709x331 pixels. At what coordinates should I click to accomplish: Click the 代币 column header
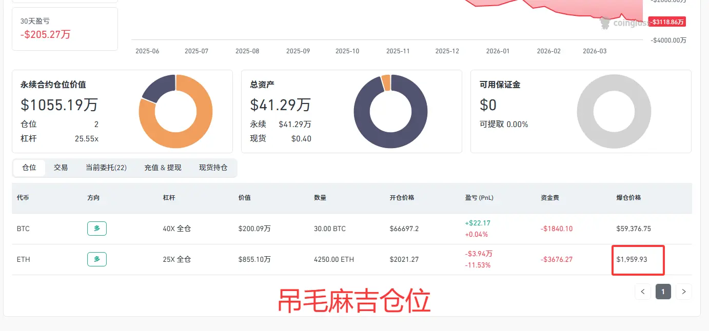point(23,198)
